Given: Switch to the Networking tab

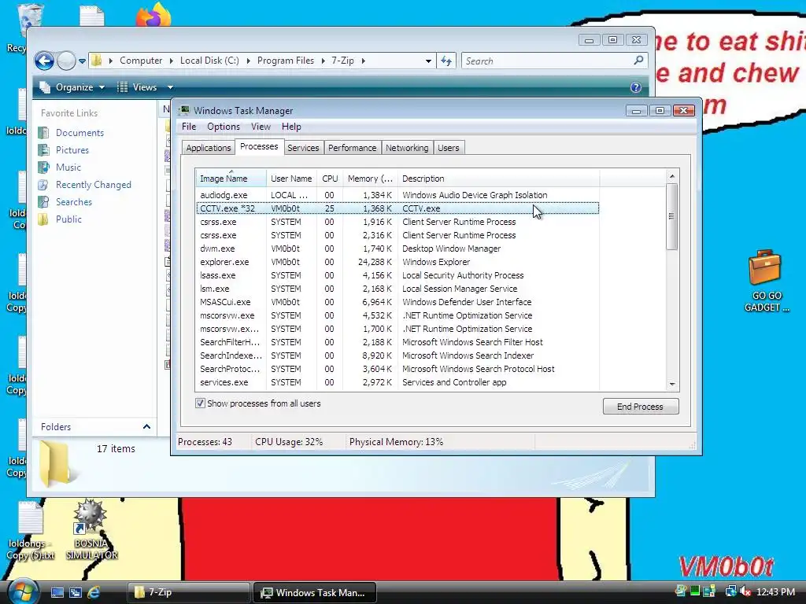Looking at the screenshot, I should (407, 148).
